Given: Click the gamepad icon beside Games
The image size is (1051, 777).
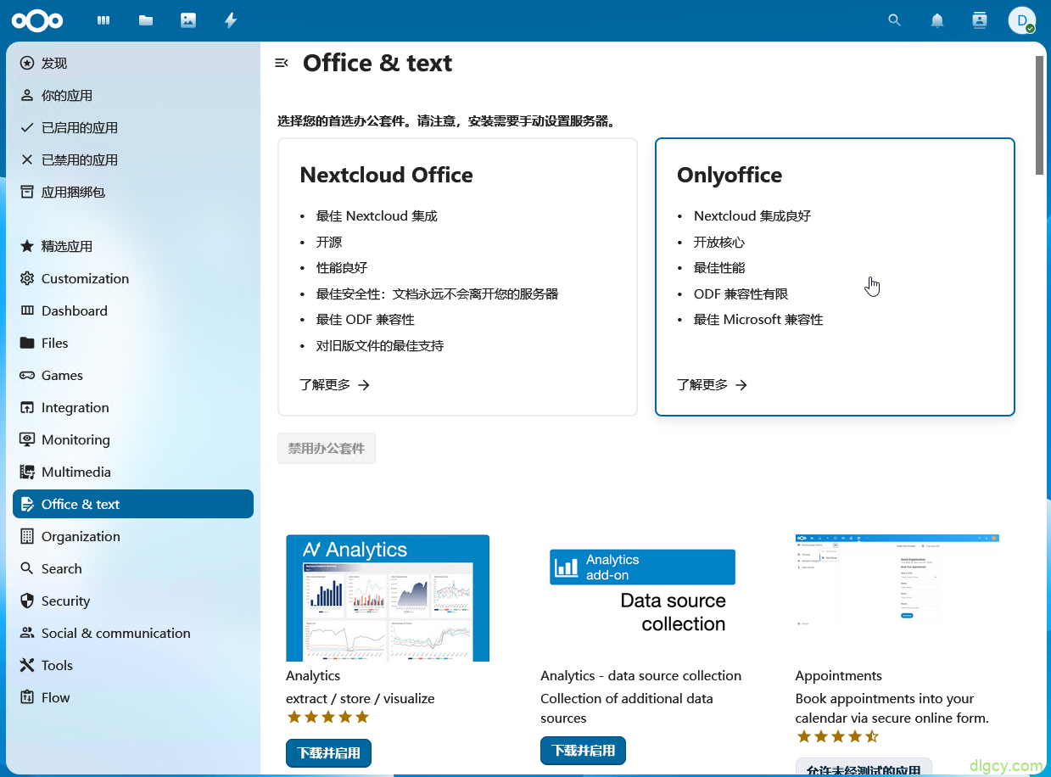Looking at the screenshot, I should [27, 375].
